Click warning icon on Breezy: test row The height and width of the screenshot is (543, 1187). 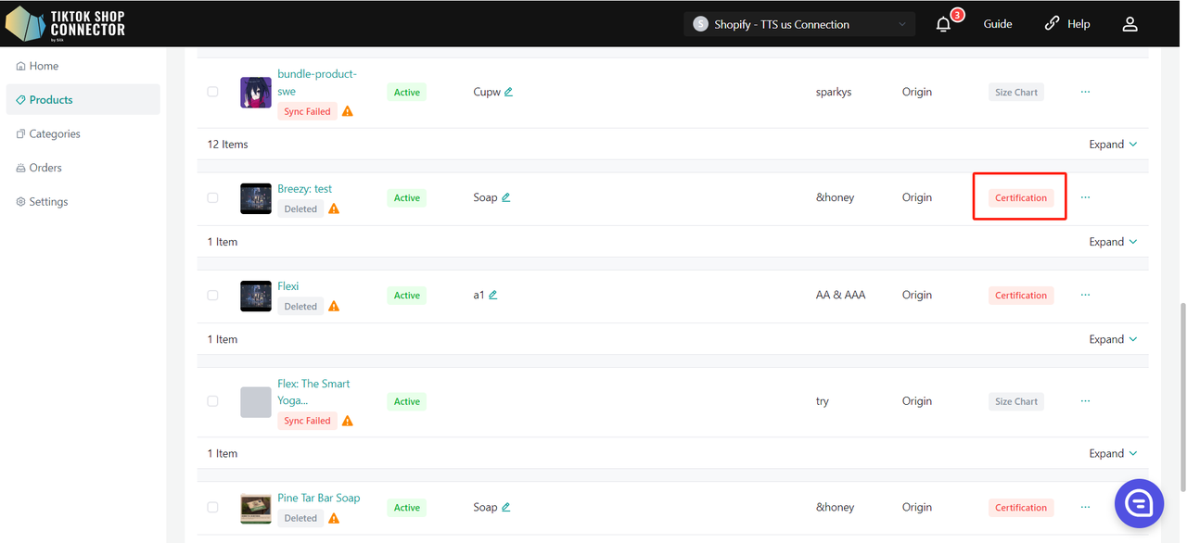click(334, 209)
